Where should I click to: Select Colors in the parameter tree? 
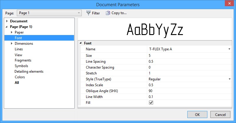coord(20,77)
